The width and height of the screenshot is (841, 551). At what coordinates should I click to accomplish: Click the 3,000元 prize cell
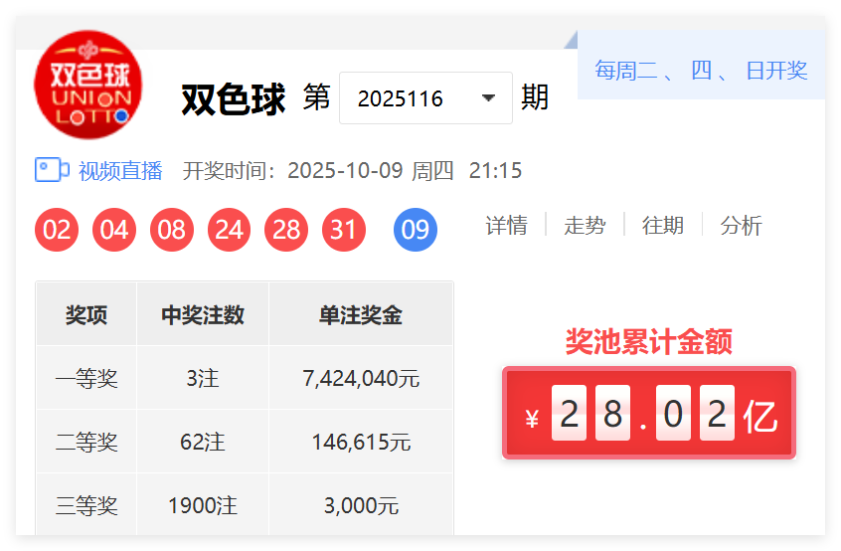pyautogui.click(x=361, y=505)
